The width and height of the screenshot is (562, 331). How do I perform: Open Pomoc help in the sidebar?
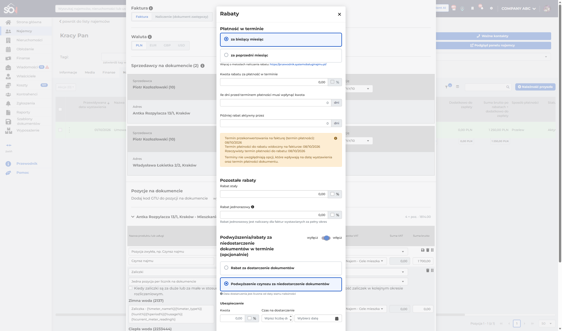click(26, 173)
